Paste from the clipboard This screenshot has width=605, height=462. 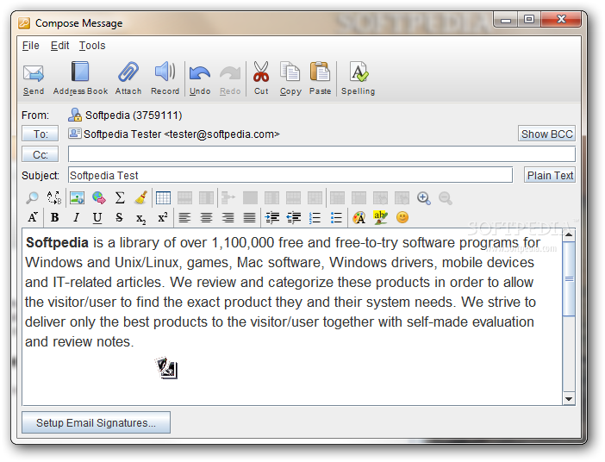tap(320, 78)
